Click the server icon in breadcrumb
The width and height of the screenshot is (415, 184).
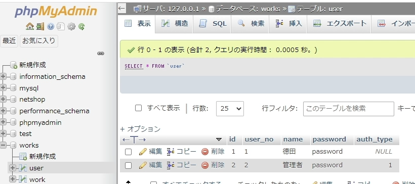click(137, 9)
